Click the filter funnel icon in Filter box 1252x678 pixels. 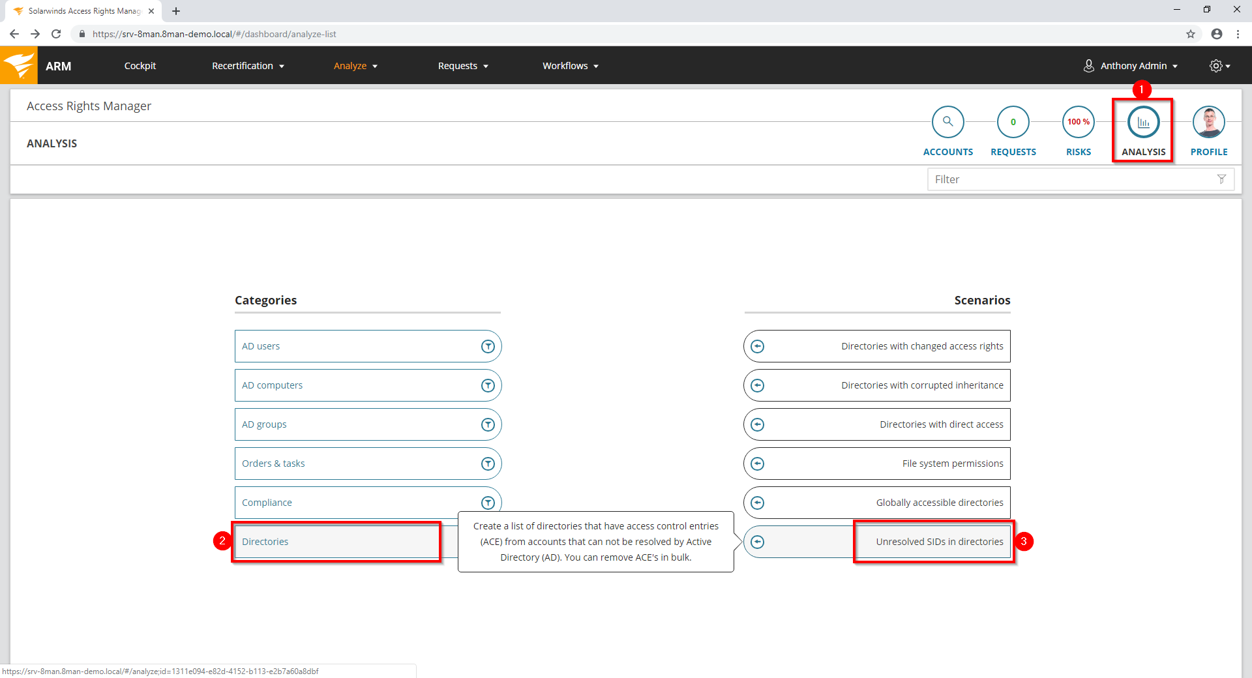(x=1221, y=179)
